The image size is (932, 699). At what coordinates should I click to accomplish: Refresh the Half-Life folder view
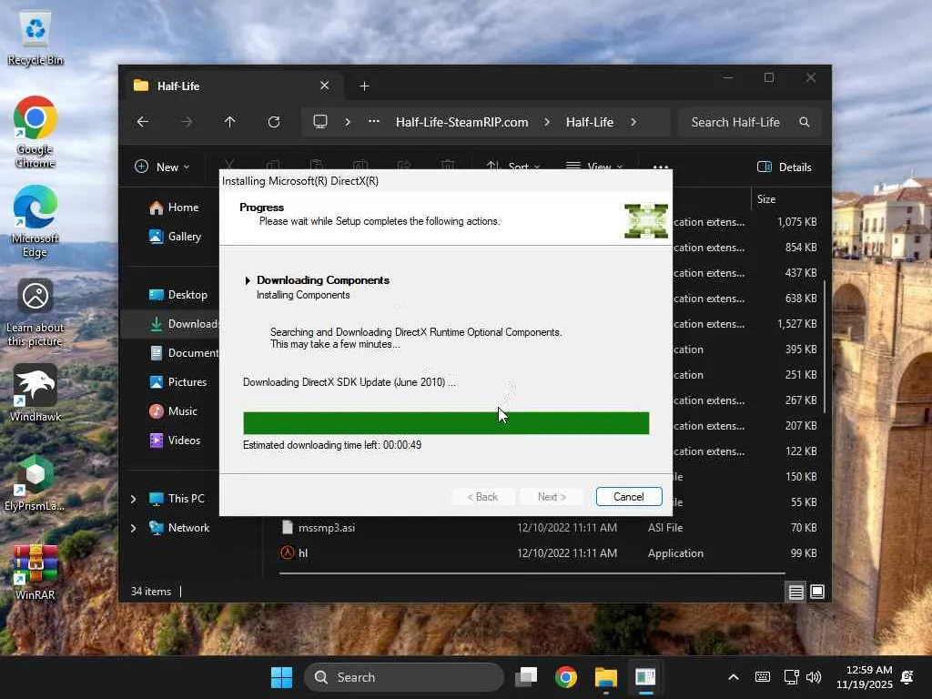[x=274, y=122]
